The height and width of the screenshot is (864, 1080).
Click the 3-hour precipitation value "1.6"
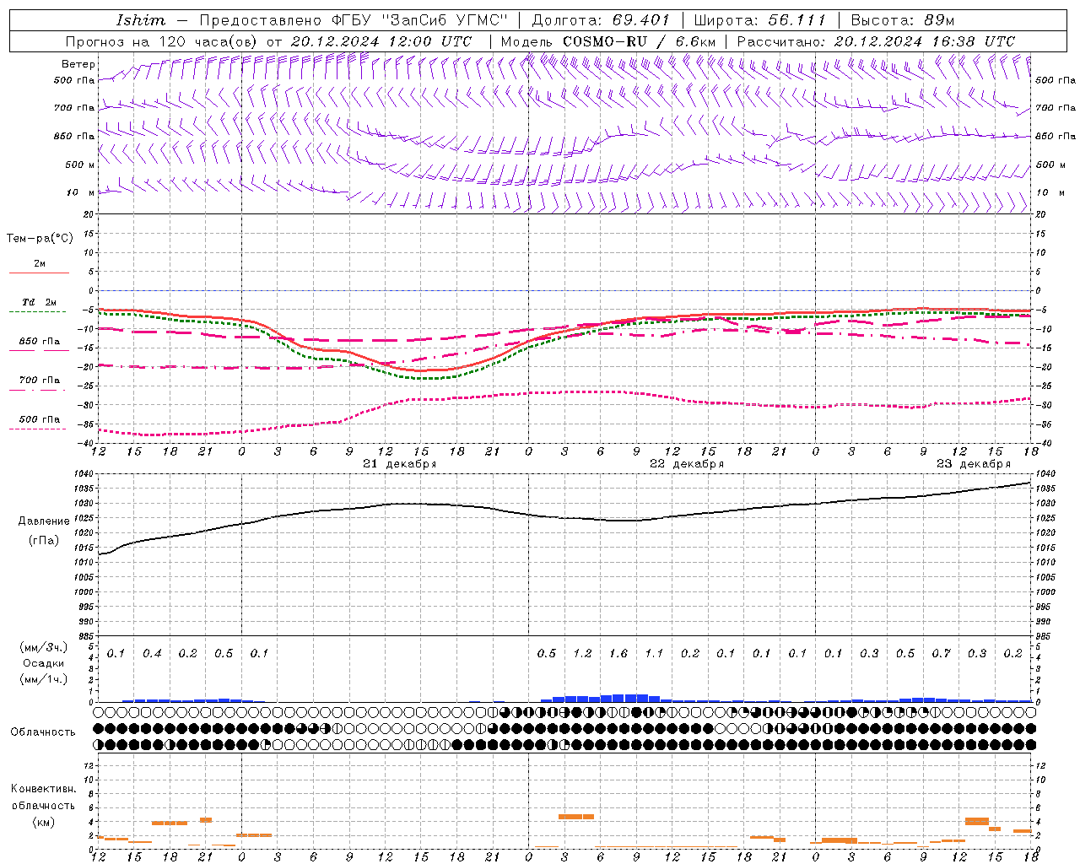click(618, 654)
